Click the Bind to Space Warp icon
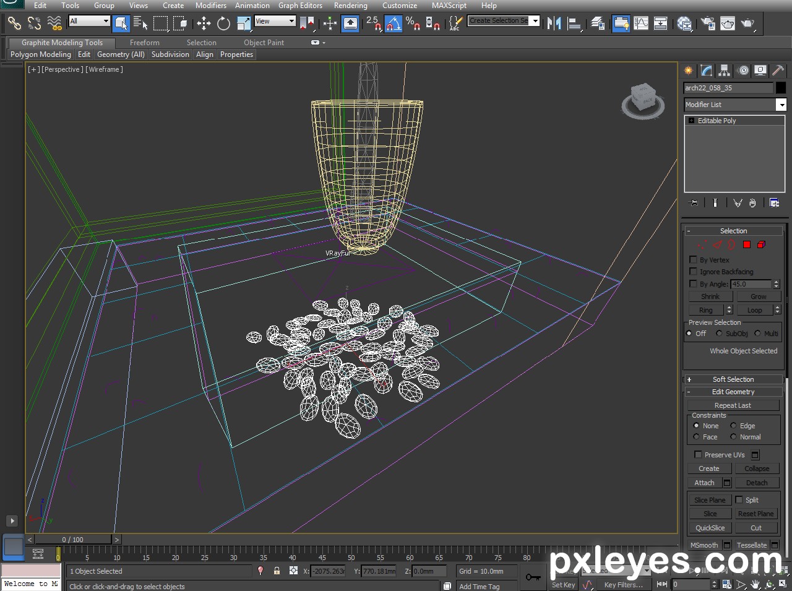Image resolution: width=792 pixels, height=591 pixels. (54, 24)
